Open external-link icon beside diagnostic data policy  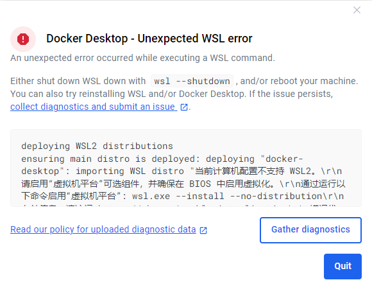[x=203, y=230]
